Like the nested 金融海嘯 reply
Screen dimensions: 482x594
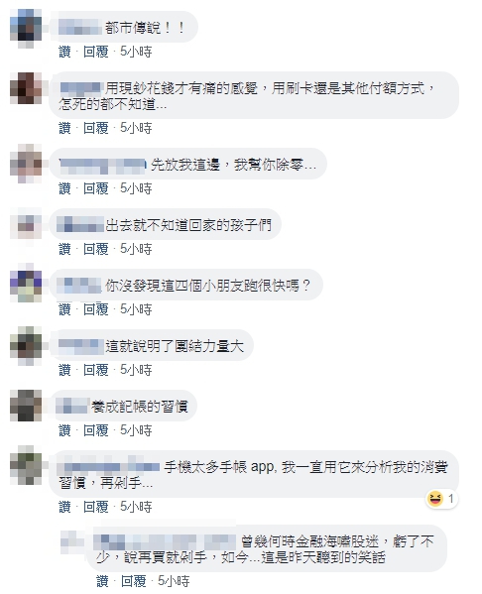coord(102,581)
